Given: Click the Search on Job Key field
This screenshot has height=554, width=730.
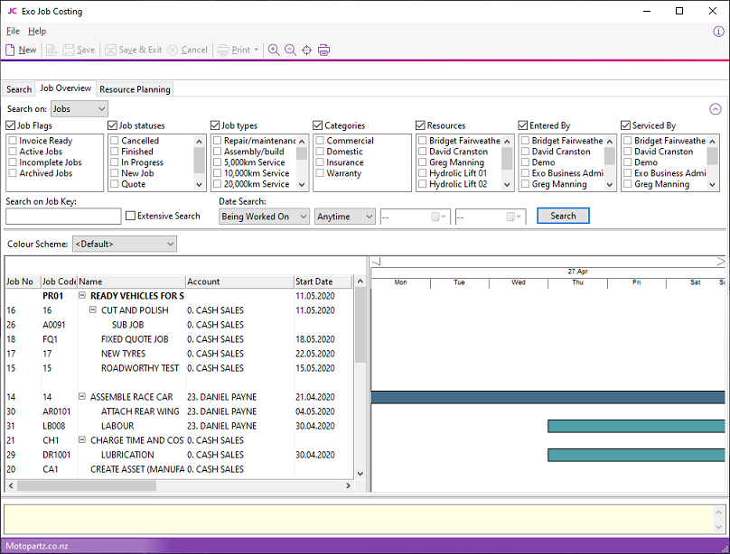Looking at the screenshot, I should [63, 217].
